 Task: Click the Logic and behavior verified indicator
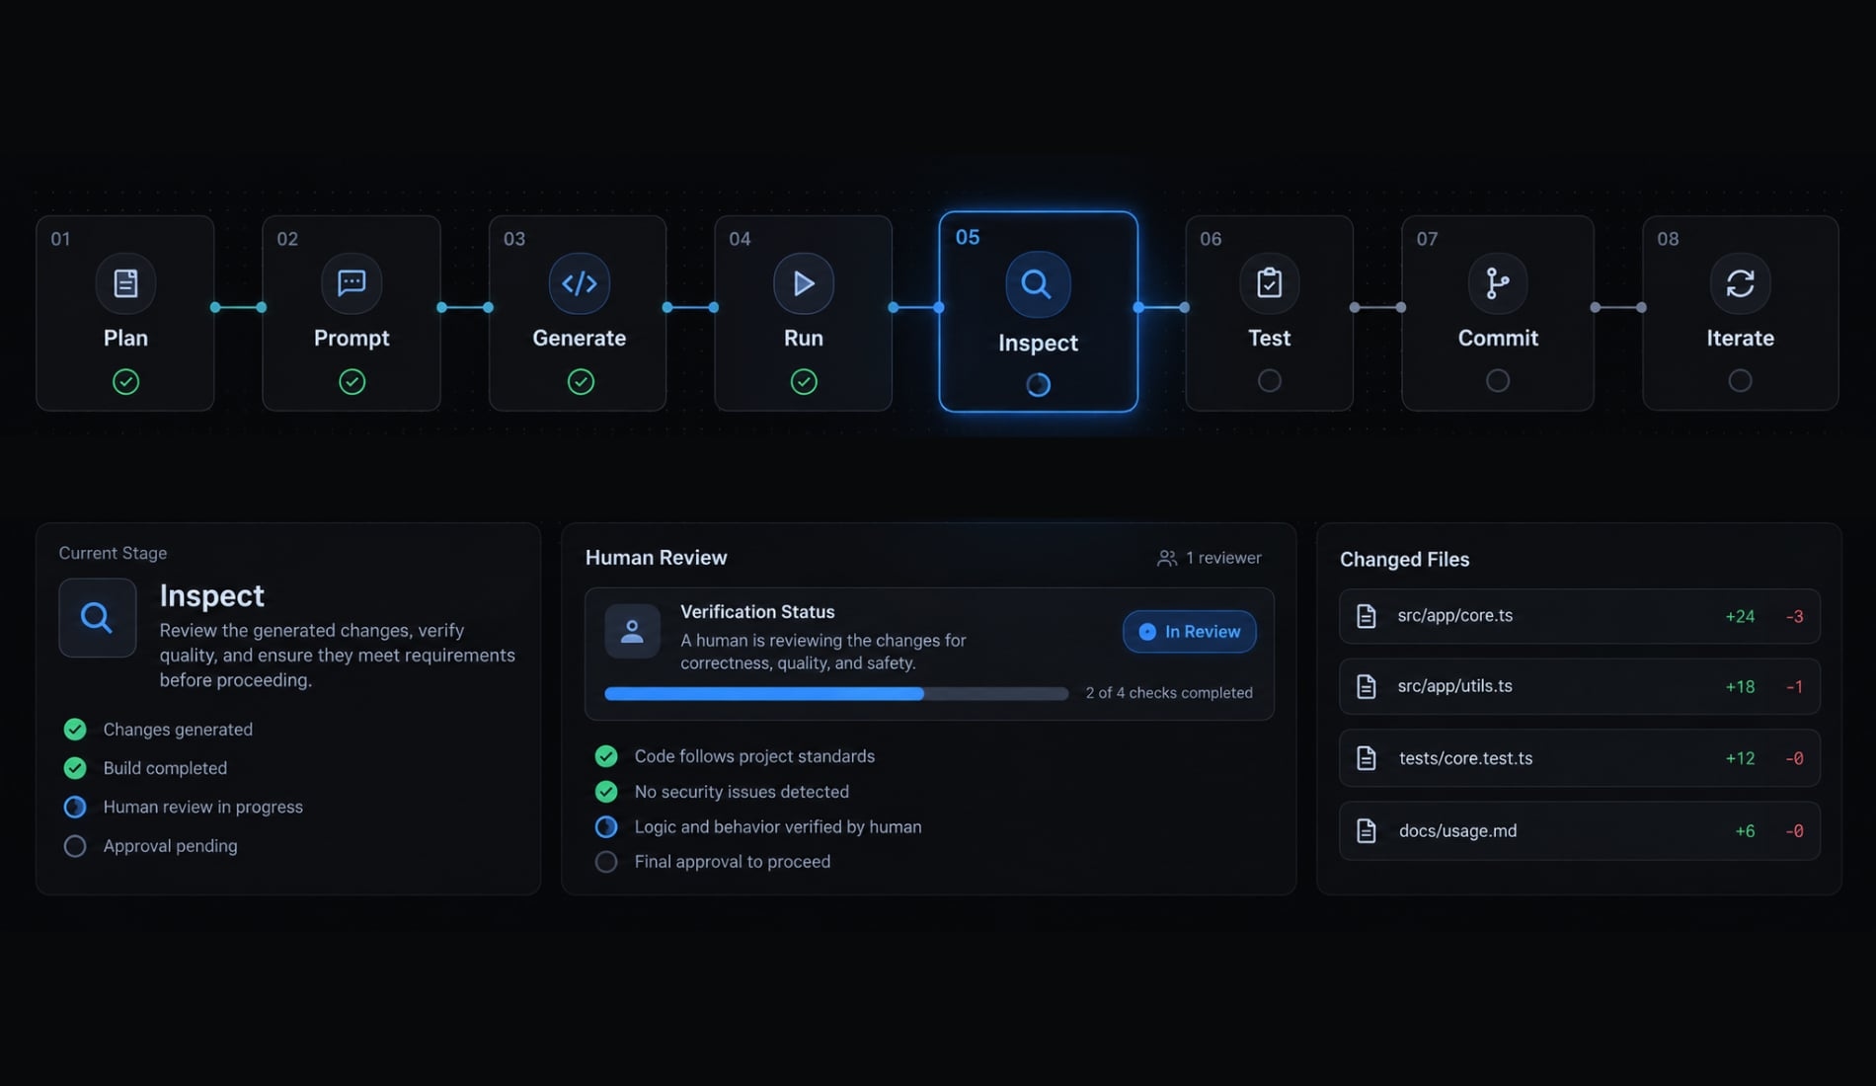[606, 826]
